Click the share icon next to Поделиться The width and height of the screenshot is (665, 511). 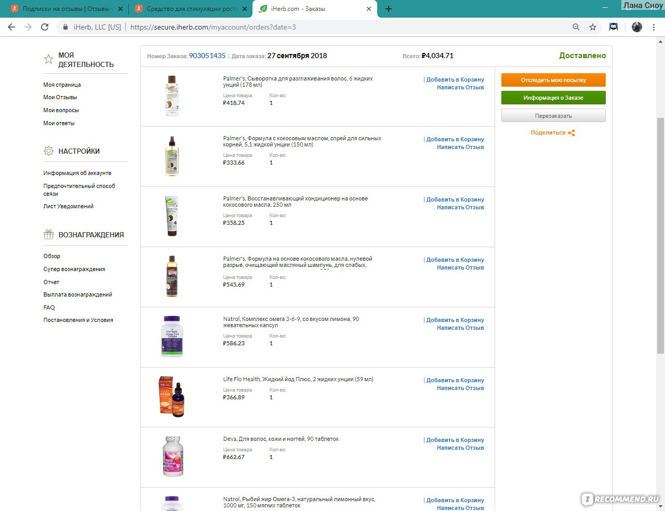571,133
